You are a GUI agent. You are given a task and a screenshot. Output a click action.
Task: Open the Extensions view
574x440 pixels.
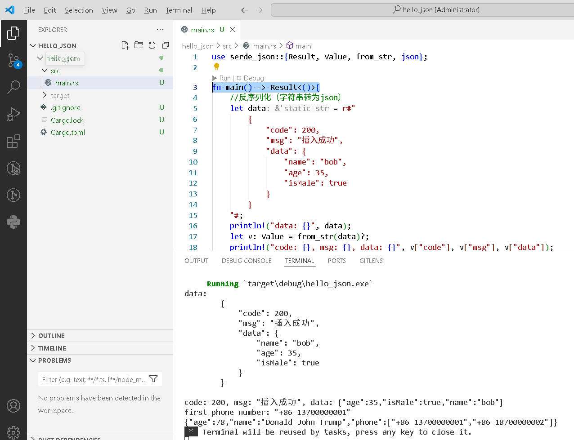13,141
